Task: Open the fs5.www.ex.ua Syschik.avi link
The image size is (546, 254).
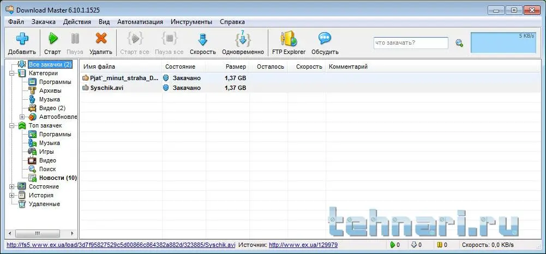Action: pyautogui.click(x=121, y=245)
